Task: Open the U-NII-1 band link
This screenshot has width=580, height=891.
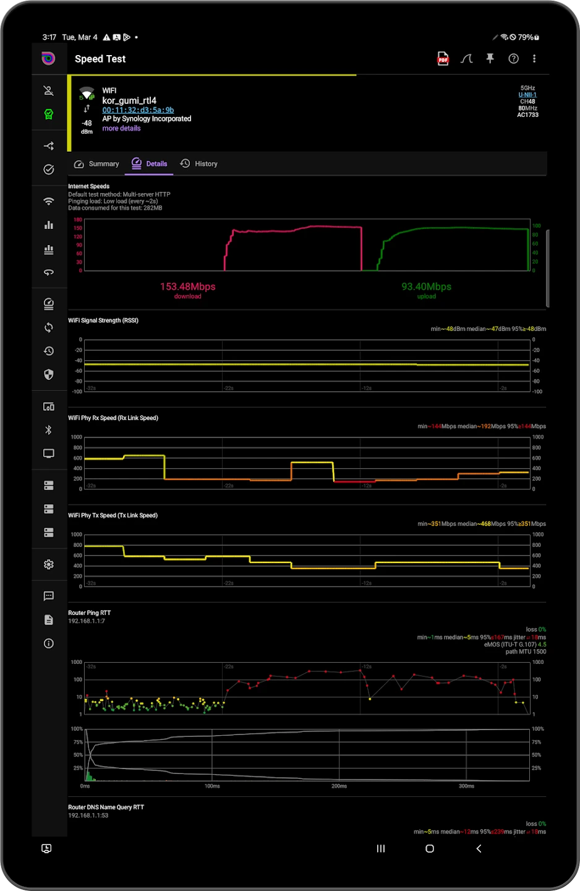Action: tap(527, 95)
